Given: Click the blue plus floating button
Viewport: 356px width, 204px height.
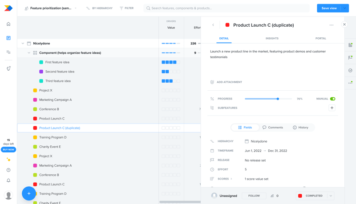Looking at the screenshot, I should pos(29,193).
